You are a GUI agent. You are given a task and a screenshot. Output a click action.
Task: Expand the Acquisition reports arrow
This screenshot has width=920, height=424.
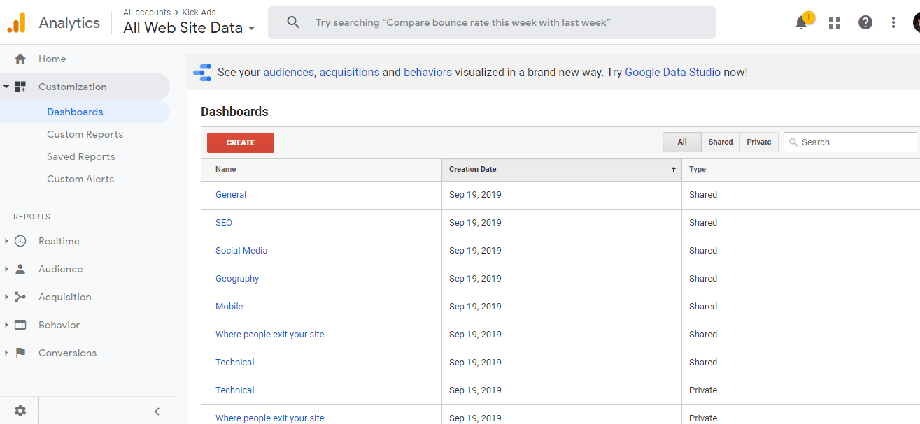tap(6, 297)
